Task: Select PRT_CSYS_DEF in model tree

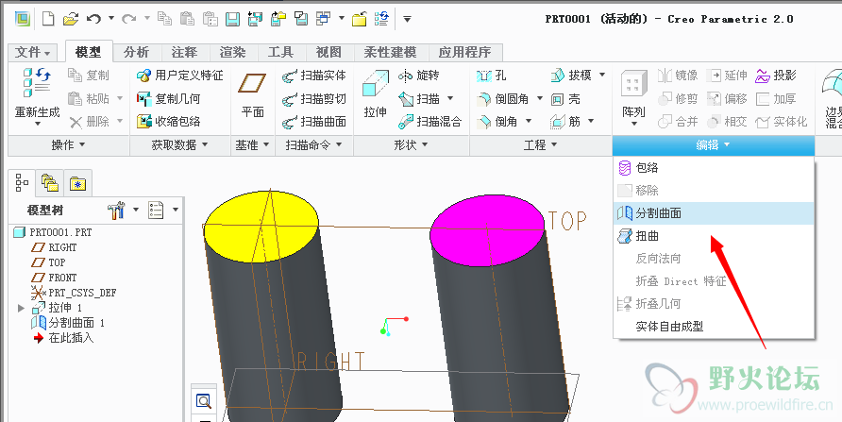Action: [75, 293]
